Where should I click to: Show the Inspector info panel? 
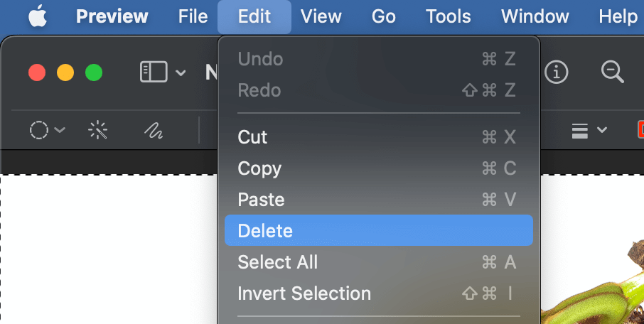[x=557, y=72]
